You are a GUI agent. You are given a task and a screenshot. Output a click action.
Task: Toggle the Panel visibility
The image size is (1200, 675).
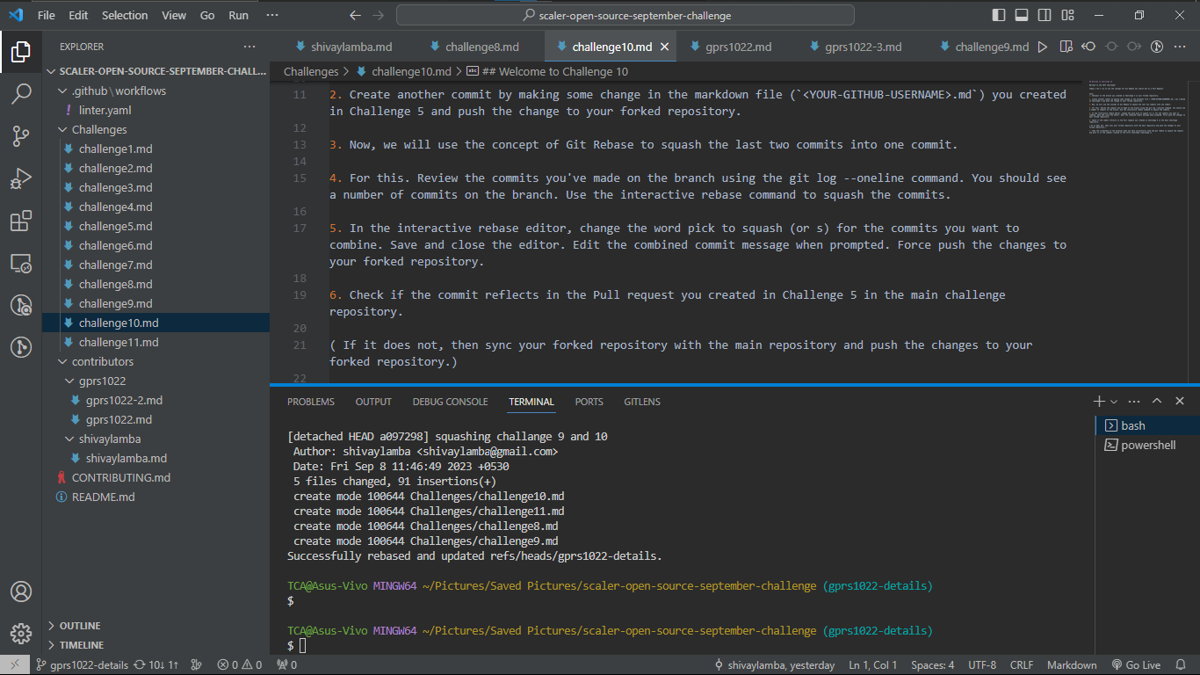1022,14
